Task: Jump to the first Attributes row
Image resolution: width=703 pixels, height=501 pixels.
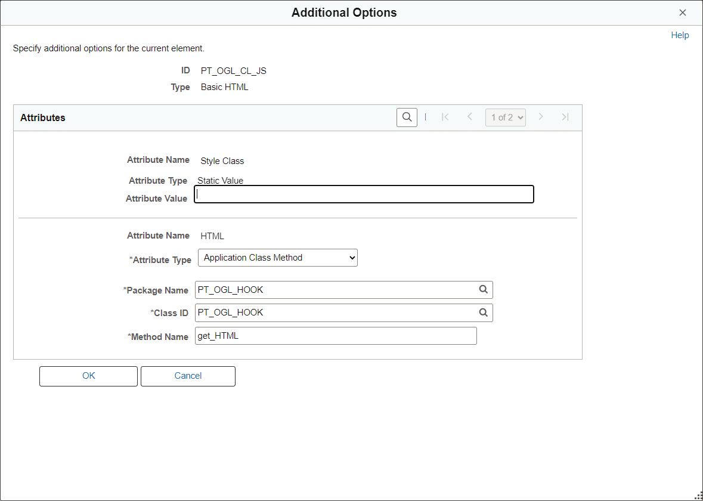Action: click(445, 117)
